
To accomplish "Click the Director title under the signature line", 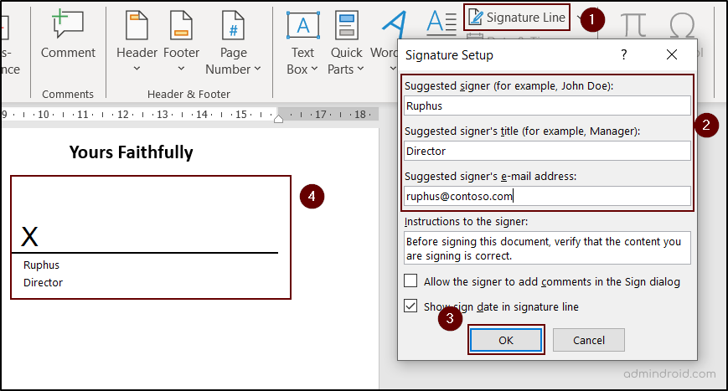I will coord(43,282).
